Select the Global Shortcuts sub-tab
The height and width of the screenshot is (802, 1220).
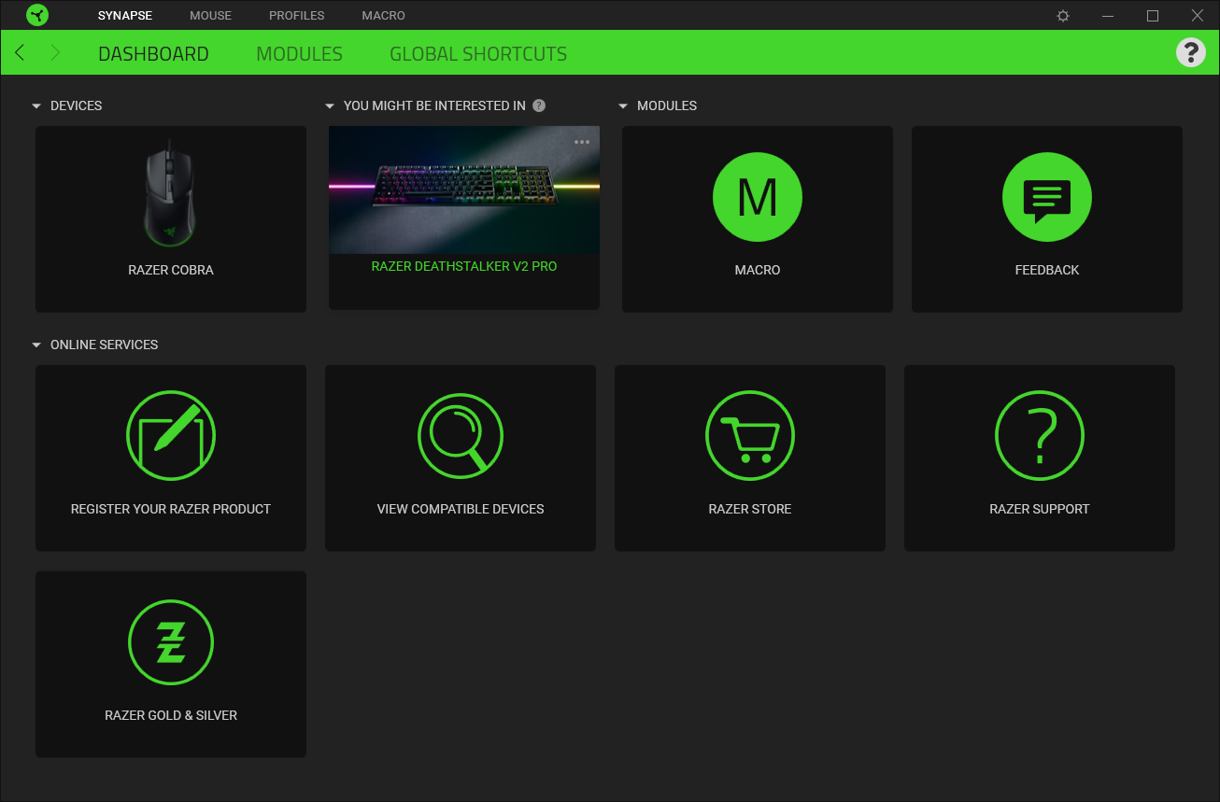(478, 54)
